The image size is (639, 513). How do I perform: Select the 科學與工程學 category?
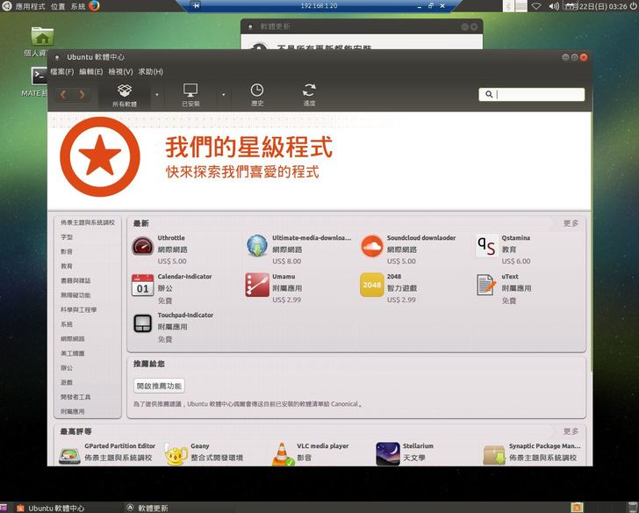click(79, 309)
